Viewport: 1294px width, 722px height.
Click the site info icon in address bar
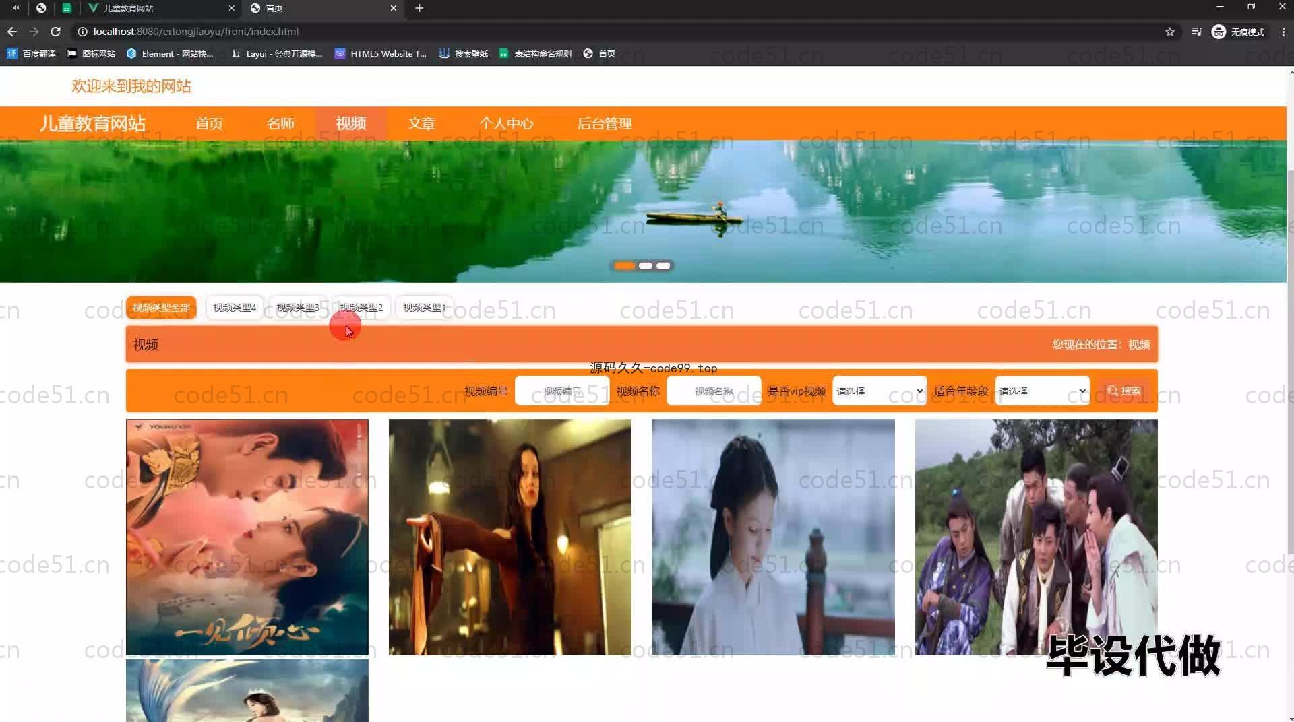point(82,32)
